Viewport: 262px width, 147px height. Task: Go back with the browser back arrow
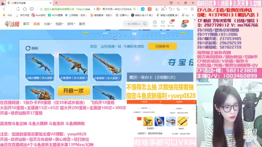4,9
